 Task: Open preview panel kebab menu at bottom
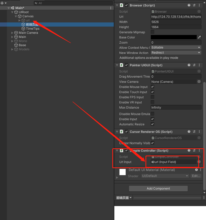click(204, 198)
